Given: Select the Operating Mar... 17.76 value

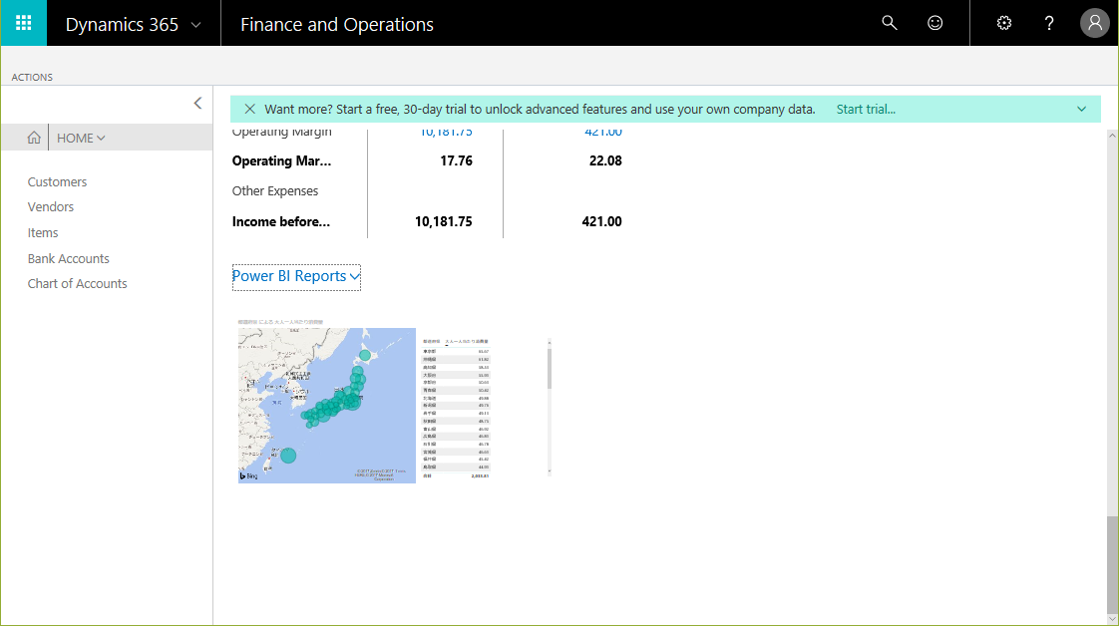Looking at the screenshot, I should (x=456, y=161).
